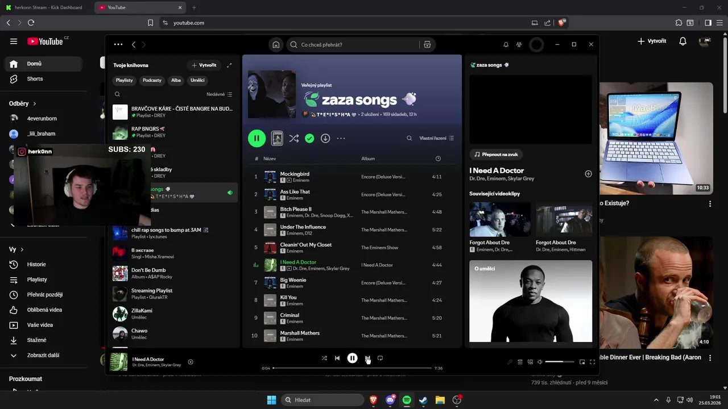This screenshot has height=409, width=728.
Task: Mute Spotify with the speaker icon
Action: tap(540, 362)
